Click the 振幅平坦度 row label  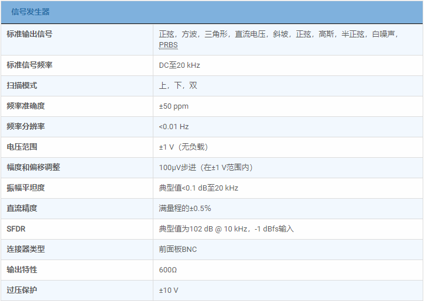point(26,188)
